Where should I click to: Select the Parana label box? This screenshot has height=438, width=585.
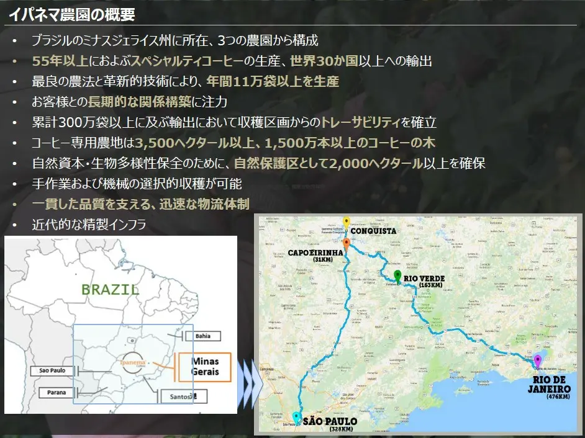coord(57,393)
